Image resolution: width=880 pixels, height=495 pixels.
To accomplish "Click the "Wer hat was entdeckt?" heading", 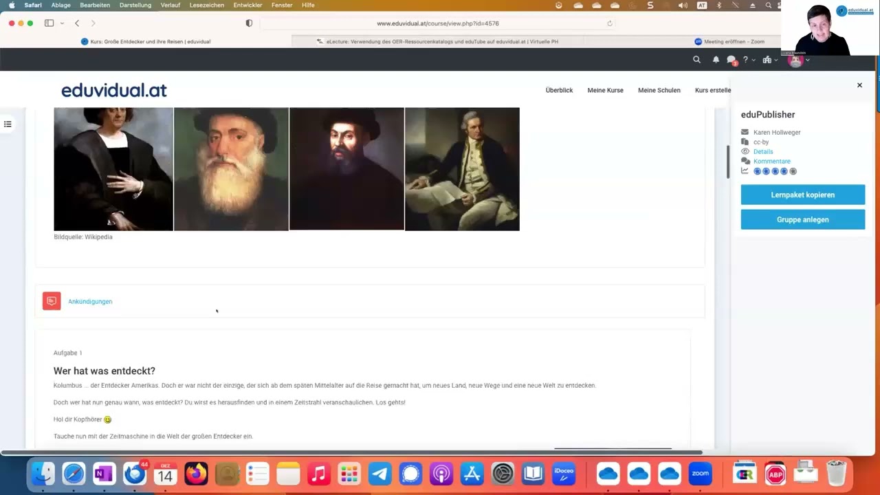I will [x=104, y=371].
